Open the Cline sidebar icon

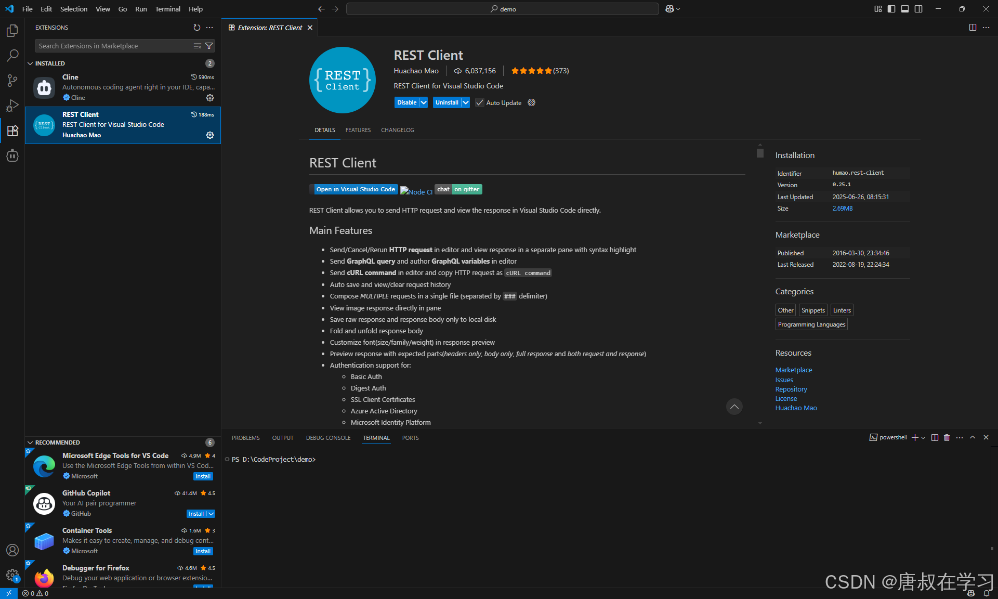[x=12, y=155]
